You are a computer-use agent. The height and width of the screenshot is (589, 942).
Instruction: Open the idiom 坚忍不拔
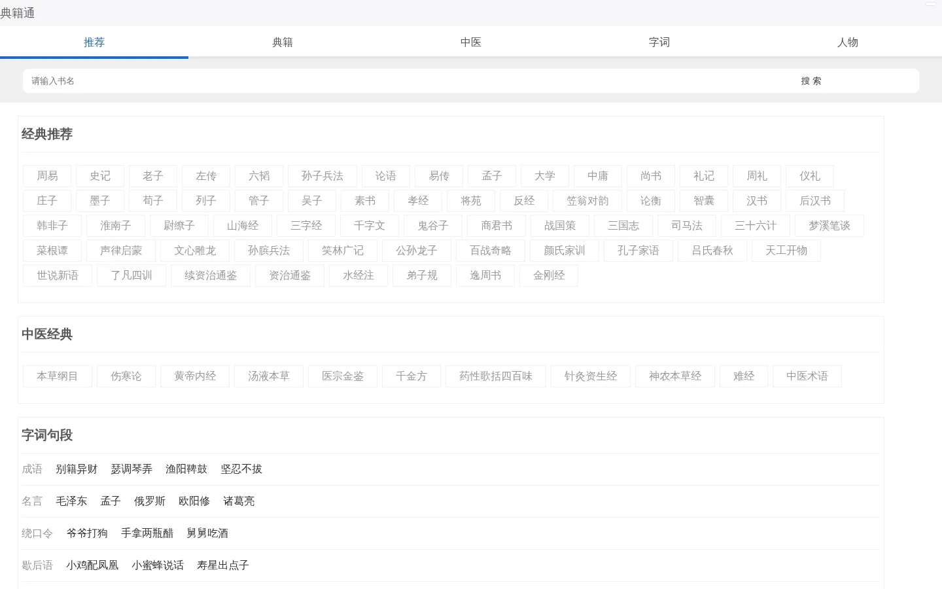pyautogui.click(x=241, y=469)
